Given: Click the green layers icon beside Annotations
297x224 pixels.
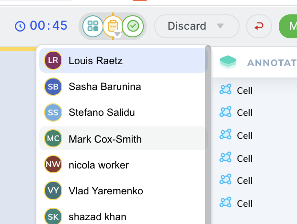Looking at the screenshot, I should tap(228, 62).
